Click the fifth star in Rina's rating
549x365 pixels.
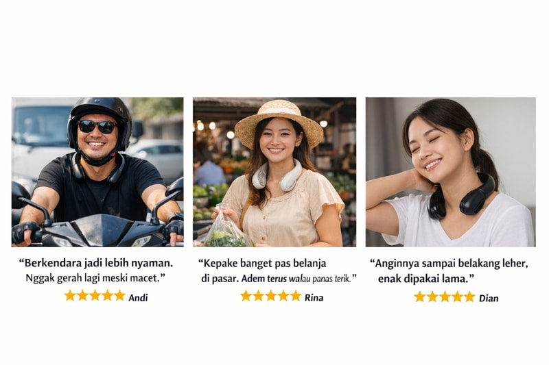296,296
